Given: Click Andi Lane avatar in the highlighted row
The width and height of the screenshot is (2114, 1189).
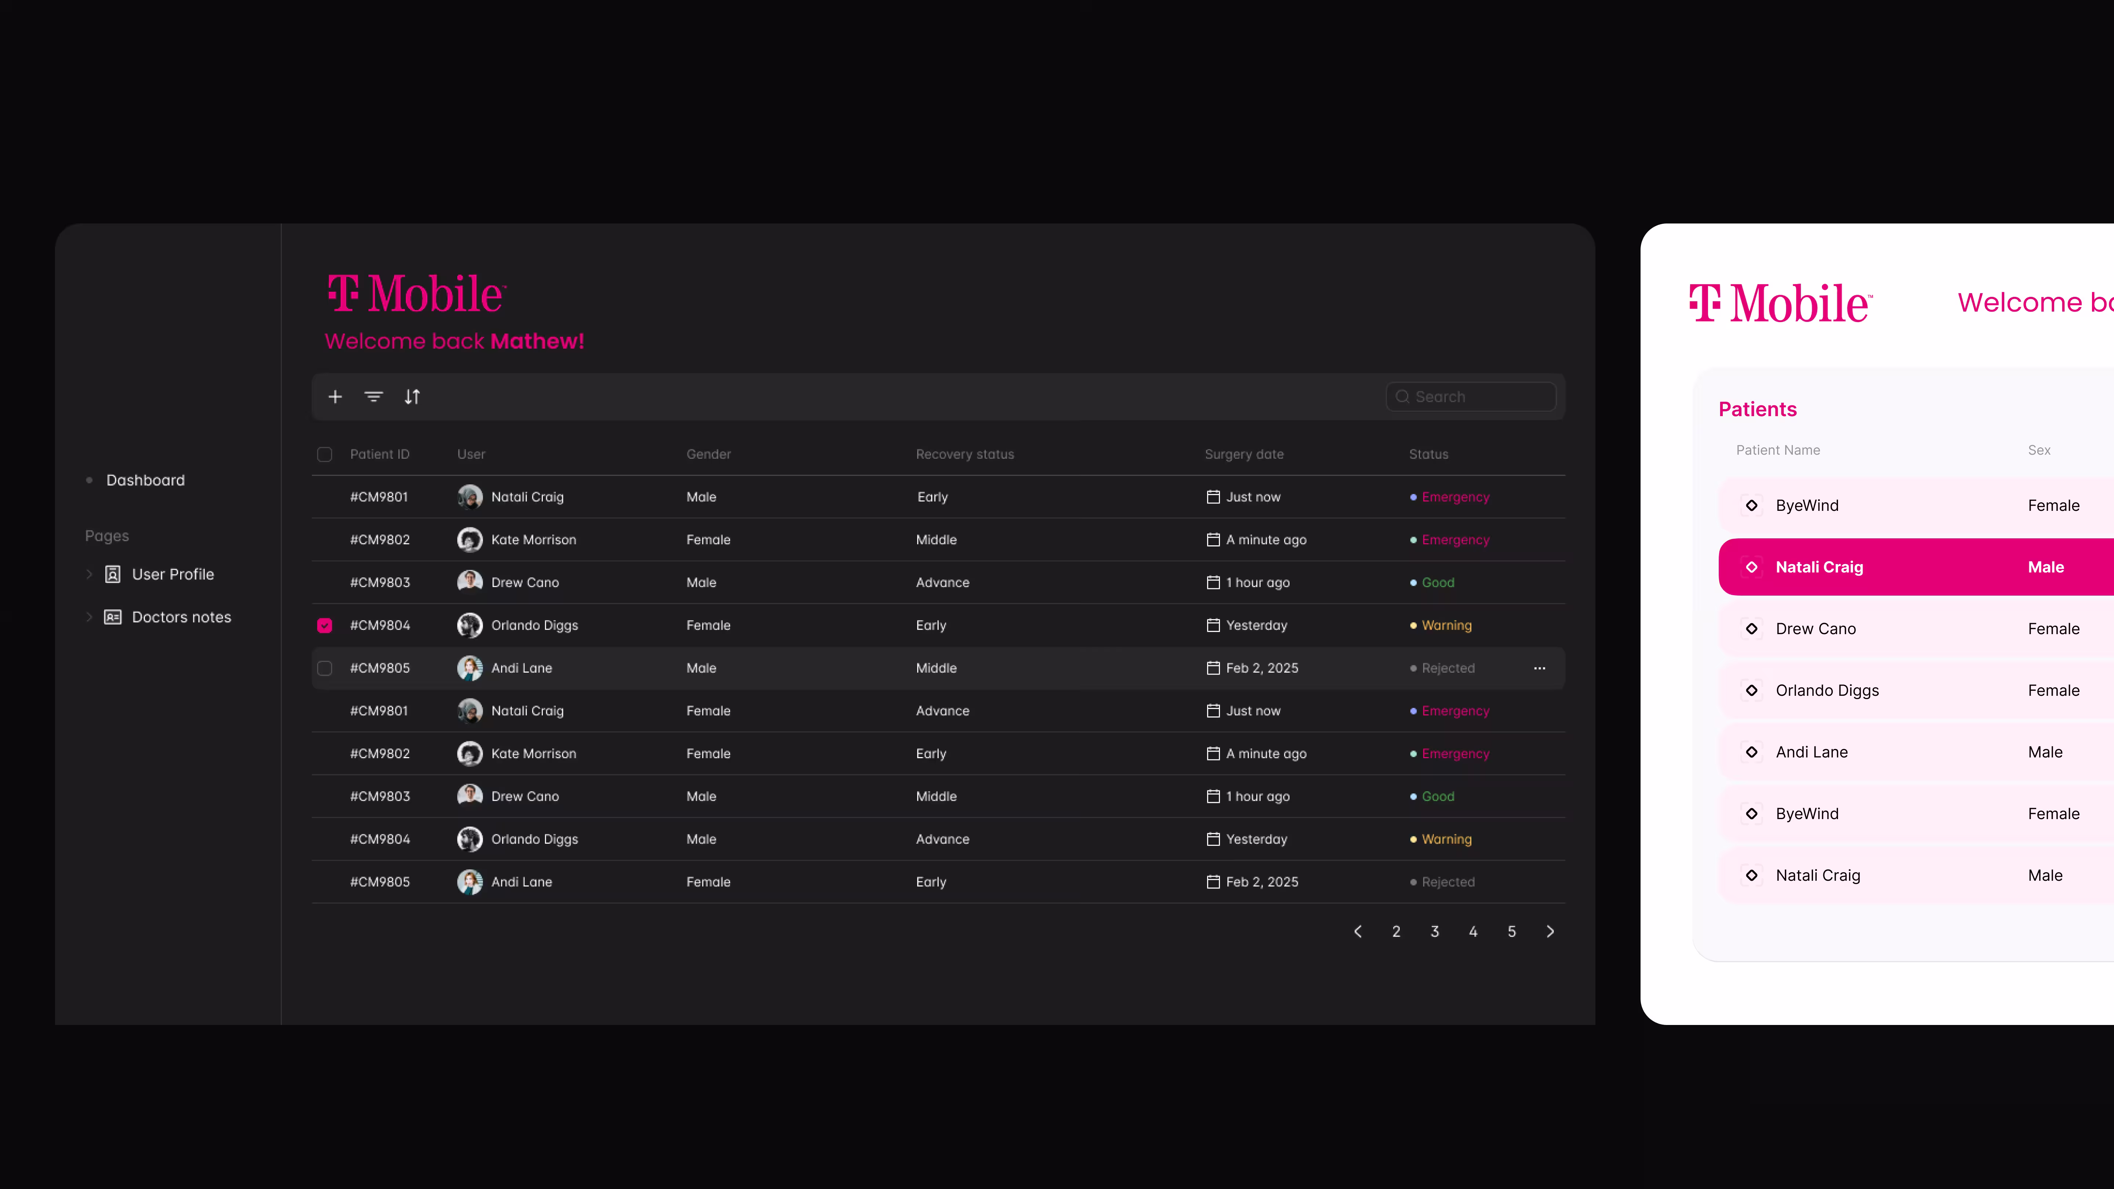Looking at the screenshot, I should (469, 668).
